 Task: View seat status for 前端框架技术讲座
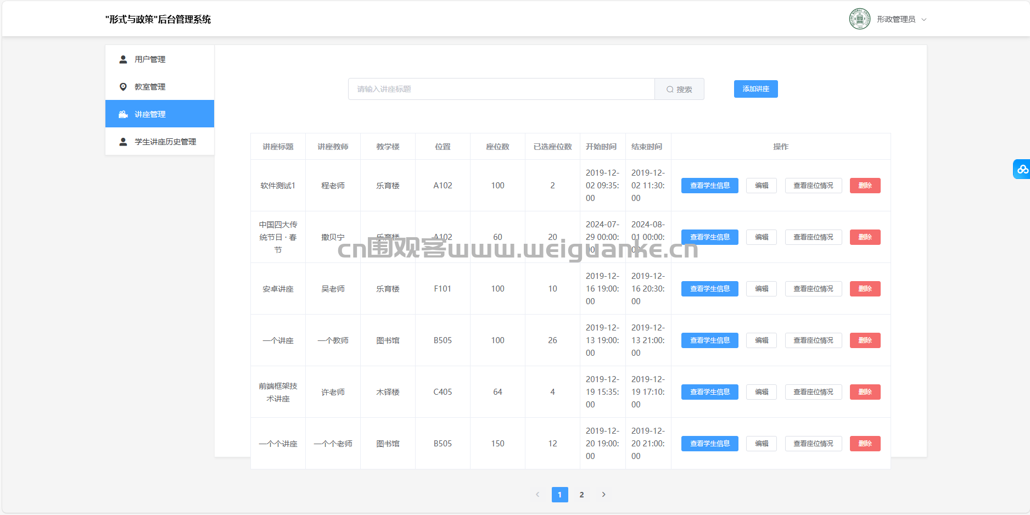click(813, 392)
